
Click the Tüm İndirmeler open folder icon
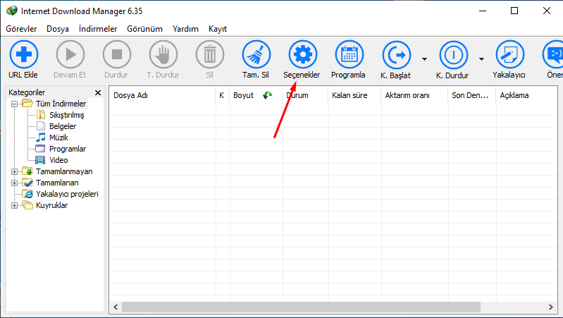coord(27,104)
